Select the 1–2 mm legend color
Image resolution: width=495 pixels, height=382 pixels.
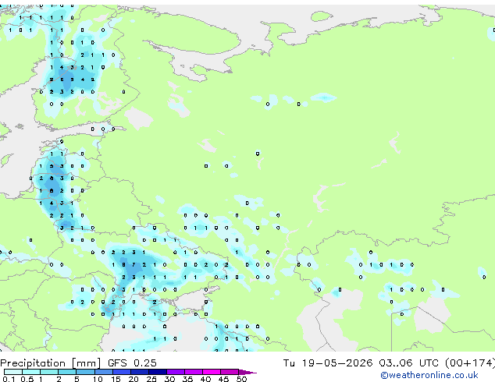click(49, 372)
